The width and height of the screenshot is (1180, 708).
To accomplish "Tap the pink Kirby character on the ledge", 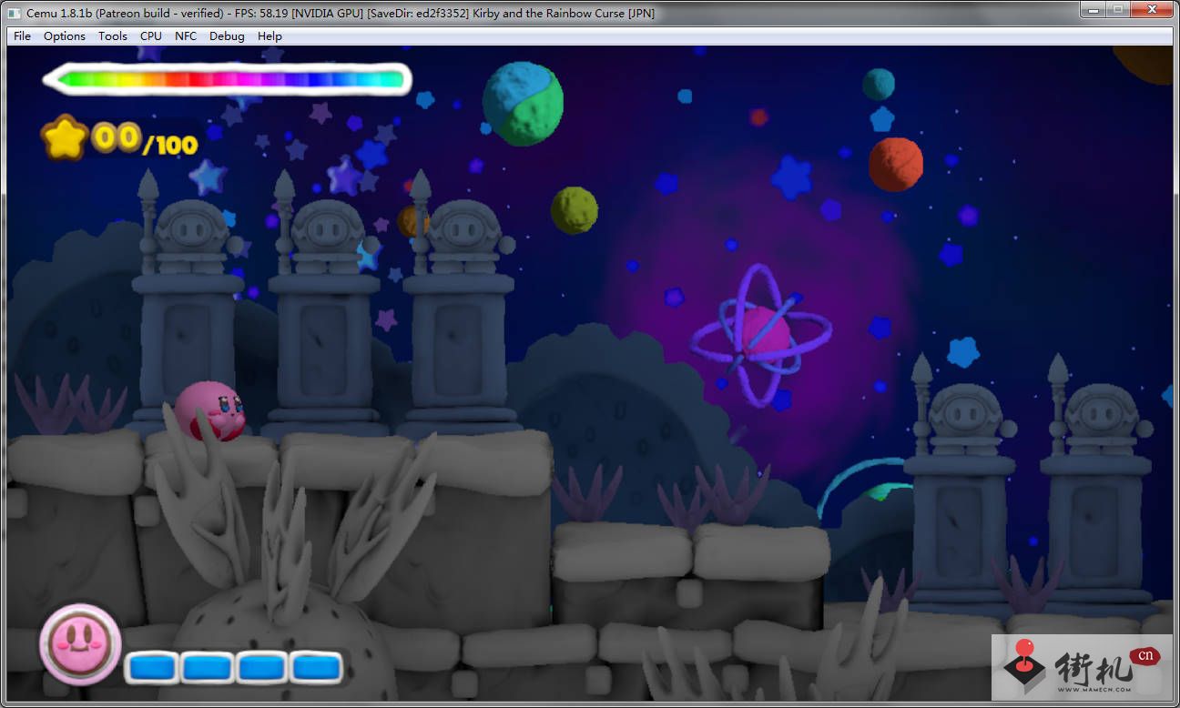I will click(x=210, y=410).
